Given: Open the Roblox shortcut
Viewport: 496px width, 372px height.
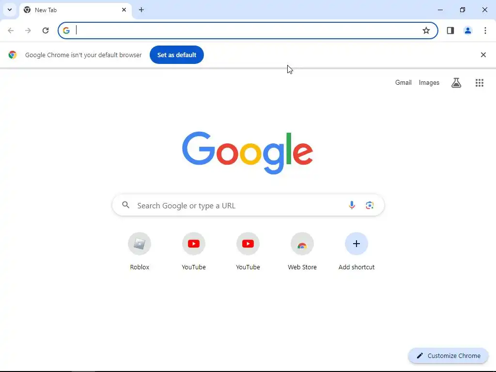Looking at the screenshot, I should pos(139,251).
